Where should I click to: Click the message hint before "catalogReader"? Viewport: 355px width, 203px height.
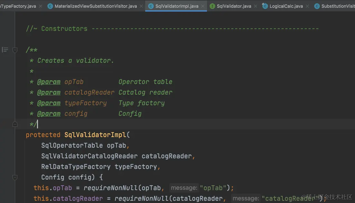(x=246, y=198)
